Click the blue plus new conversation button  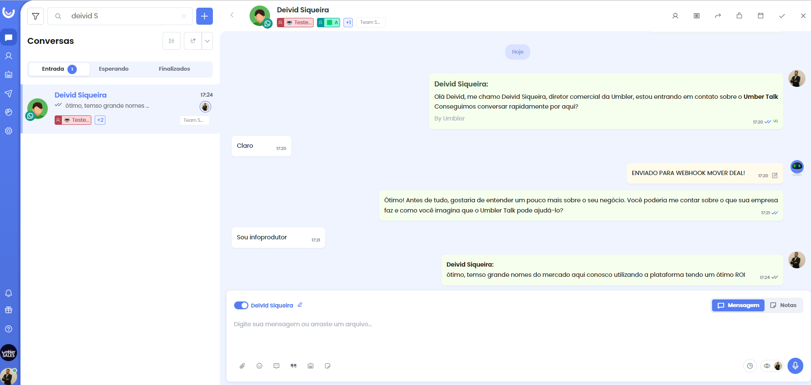pos(204,16)
